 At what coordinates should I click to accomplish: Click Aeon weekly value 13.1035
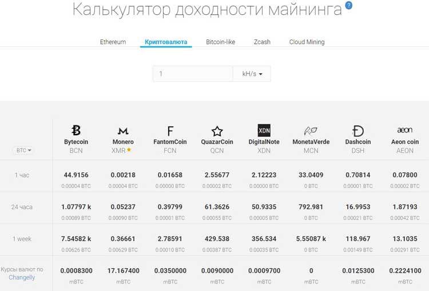tap(405, 239)
